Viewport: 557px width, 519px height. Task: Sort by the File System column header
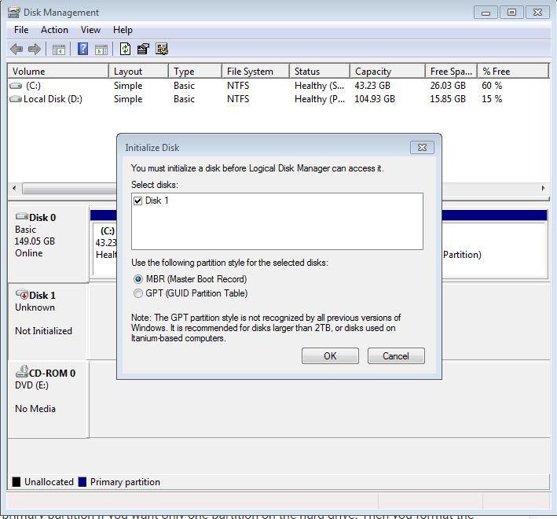[254, 72]
